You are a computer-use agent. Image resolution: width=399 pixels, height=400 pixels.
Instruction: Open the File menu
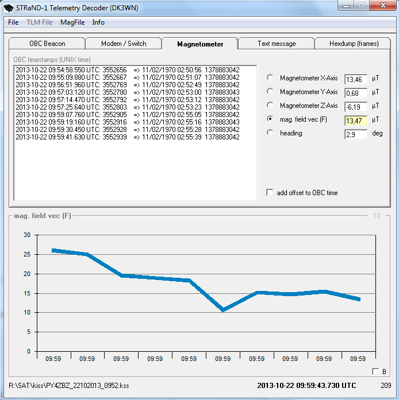(13, 22)
